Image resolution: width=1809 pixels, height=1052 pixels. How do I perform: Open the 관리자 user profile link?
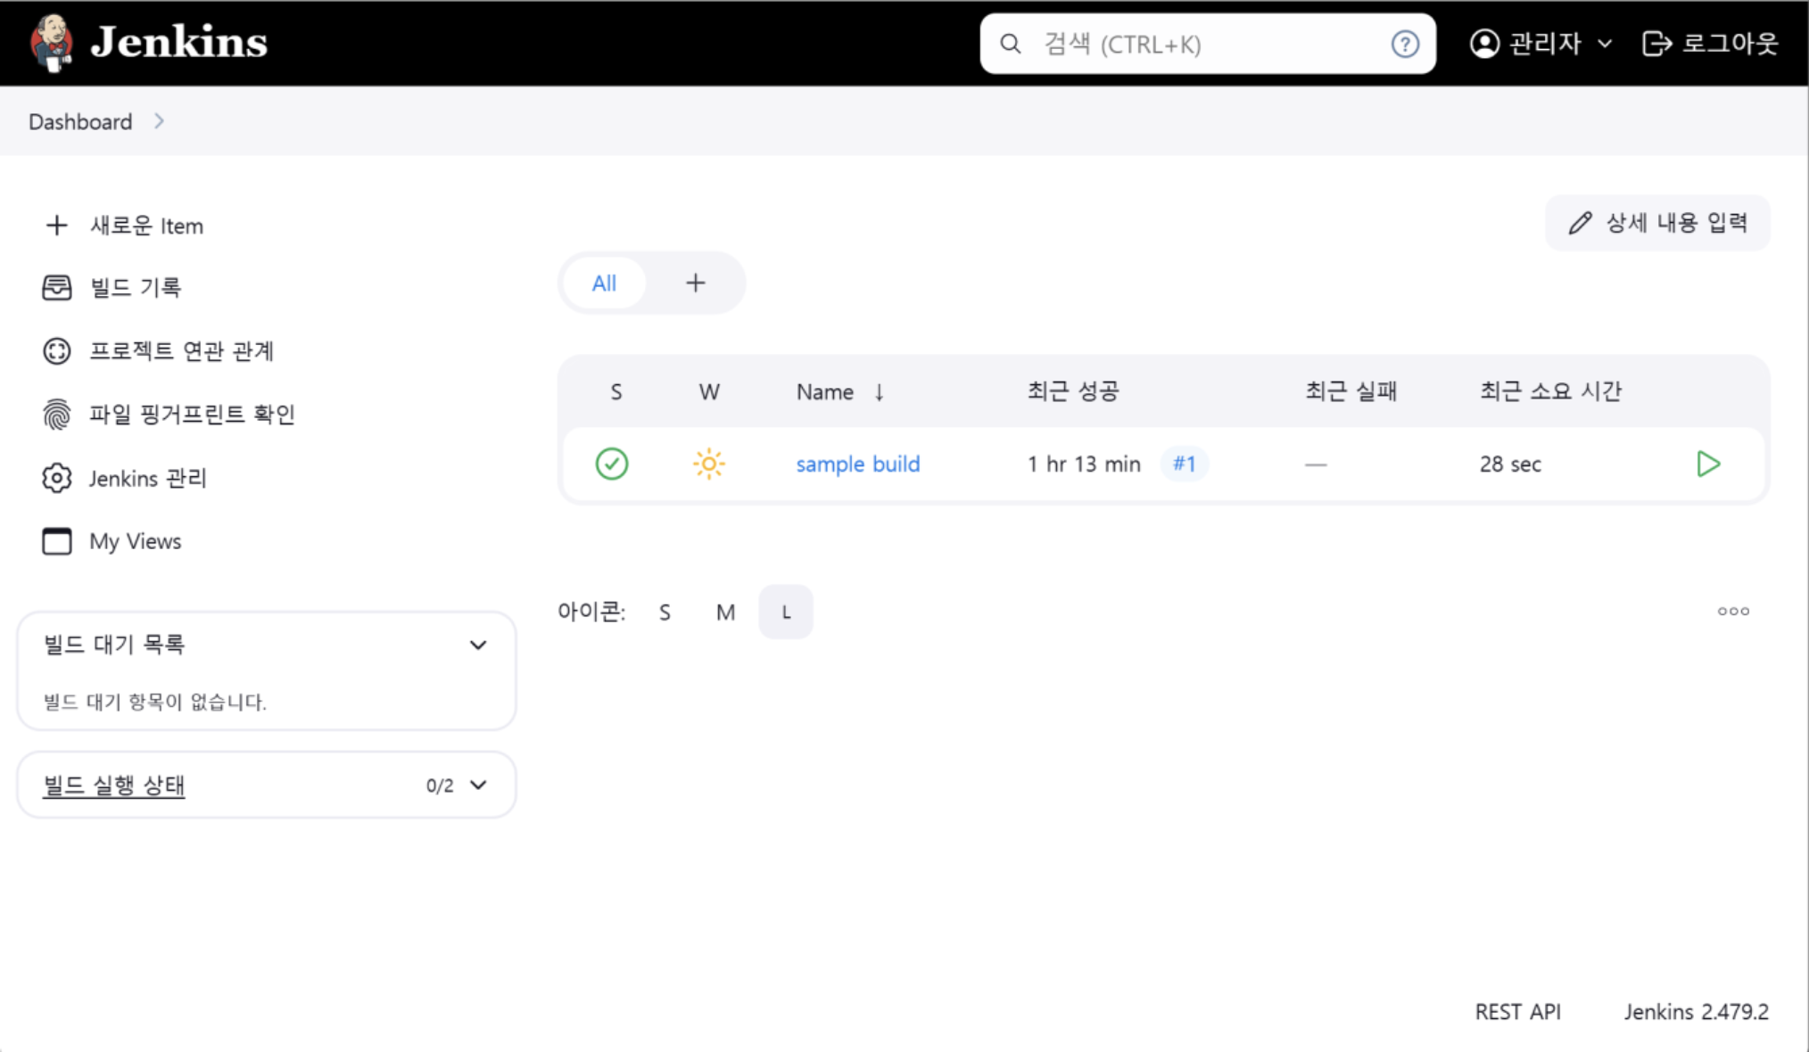[x=1525, y=44]
